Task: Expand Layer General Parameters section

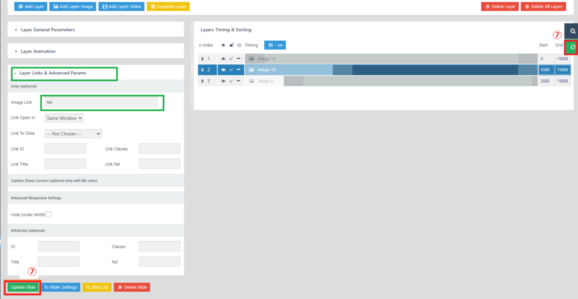Action: [x=47, y=29]
